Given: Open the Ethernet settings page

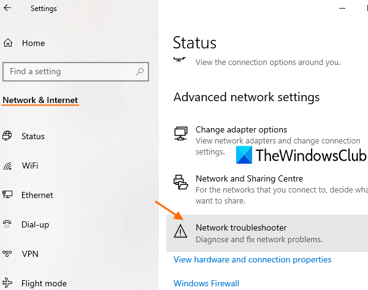Looking at the screenshot, I should (37, 195).
